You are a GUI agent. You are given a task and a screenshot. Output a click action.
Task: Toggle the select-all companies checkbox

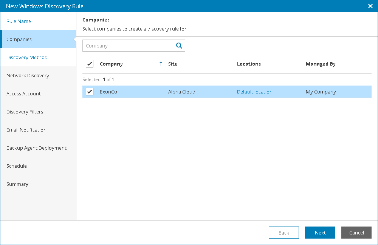point(90,64)
